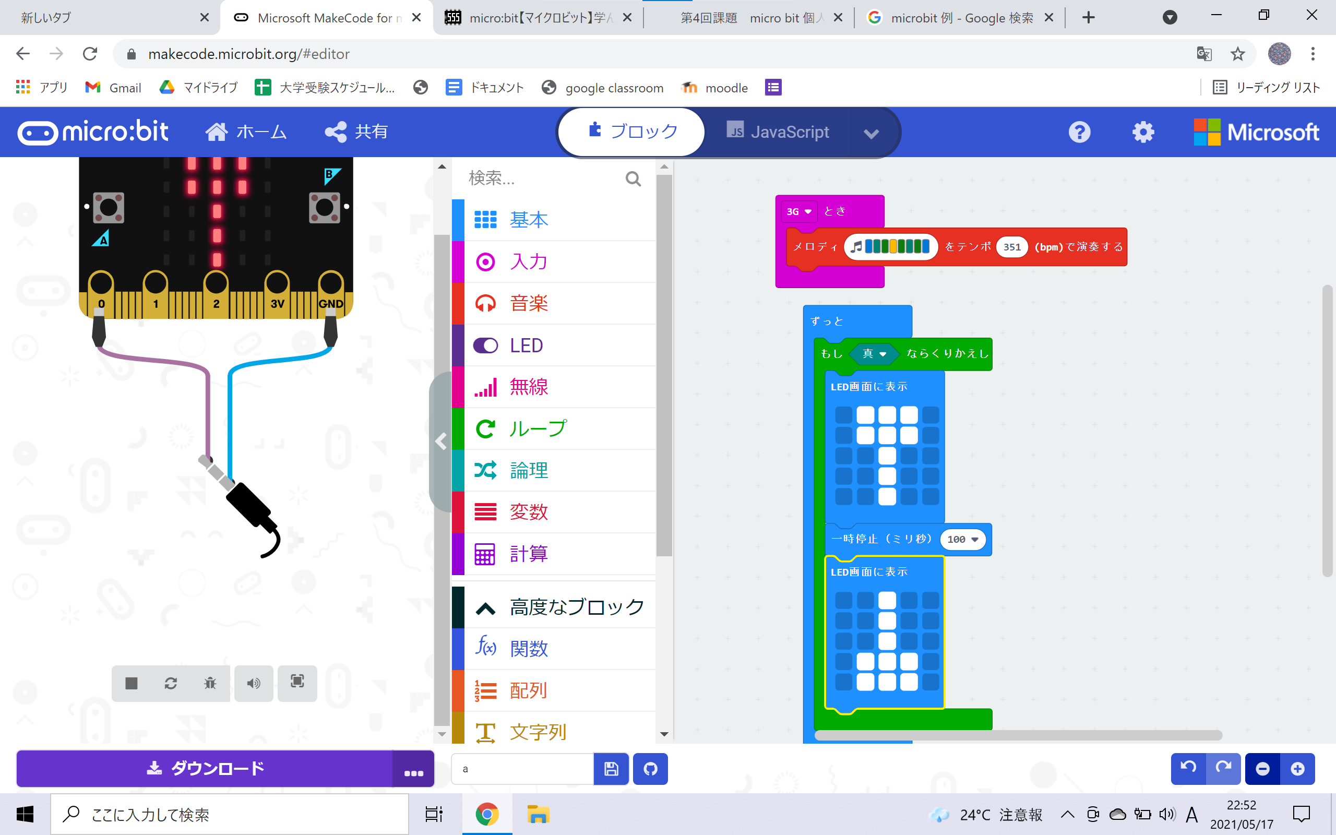Zoom out the workspace
The height and width of the screenshot is (835, 1336).
coord(1262,769)
